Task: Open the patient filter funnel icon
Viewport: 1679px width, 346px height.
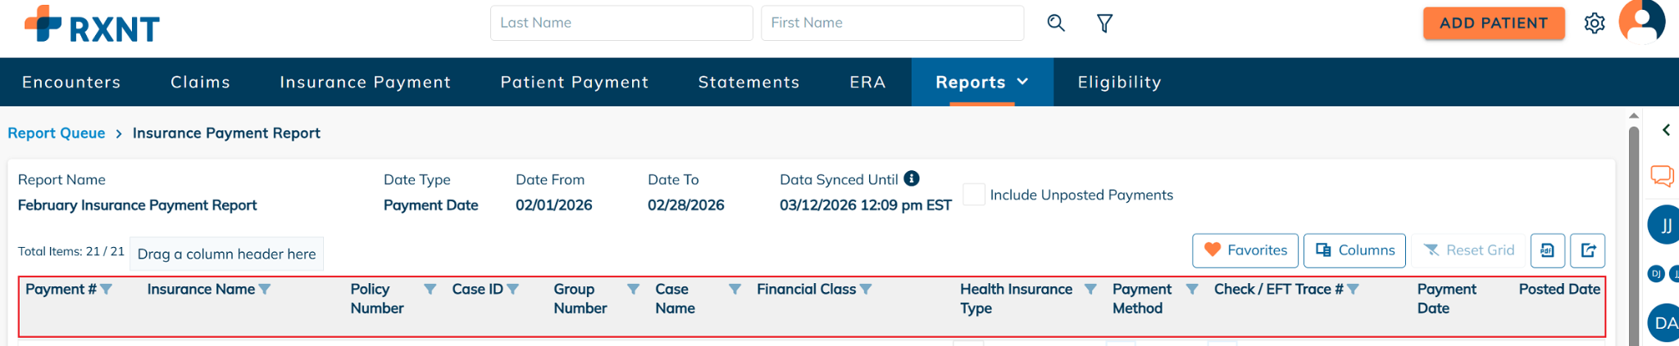Action: coord(1104,23)
